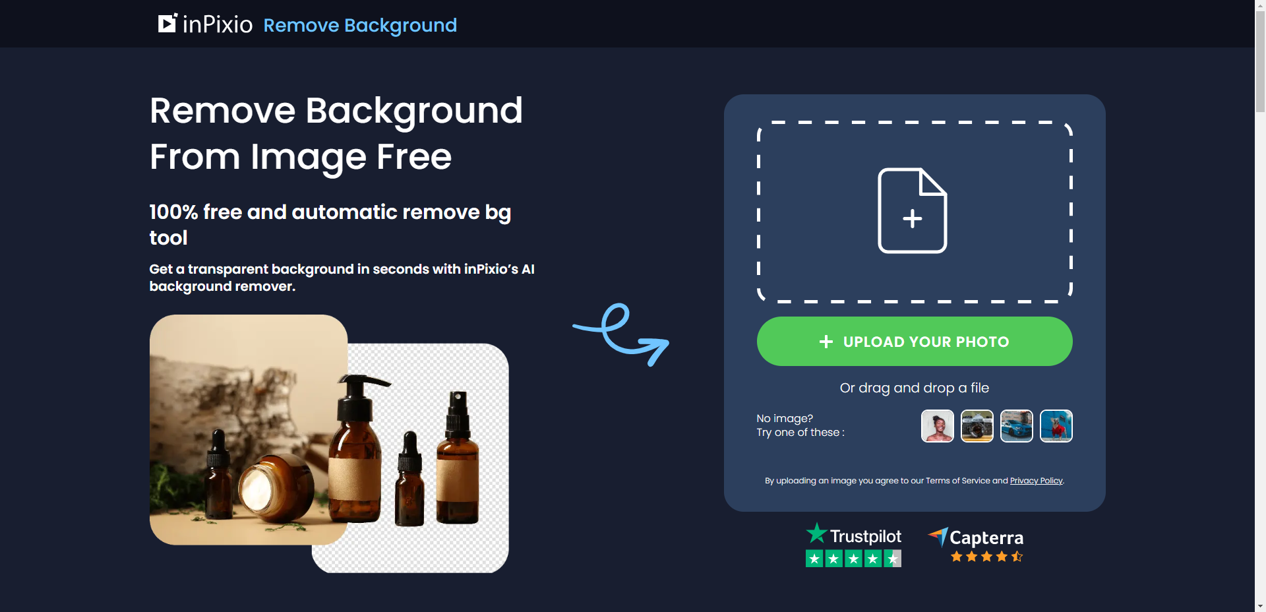The width and height of the screenshot is (1266, 612).
Task: Click the green Trustpilot star rating
Action: 853,559
